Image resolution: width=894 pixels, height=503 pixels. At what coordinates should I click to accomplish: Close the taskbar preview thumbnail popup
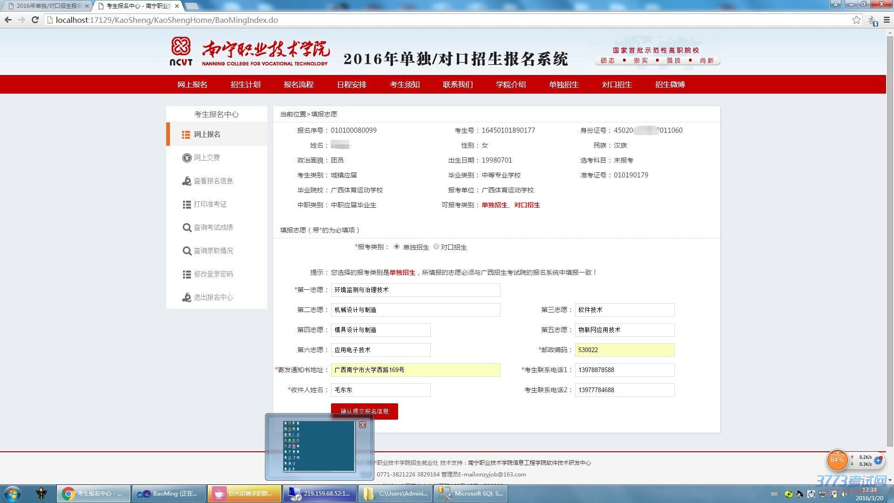[x=363, y=425]
